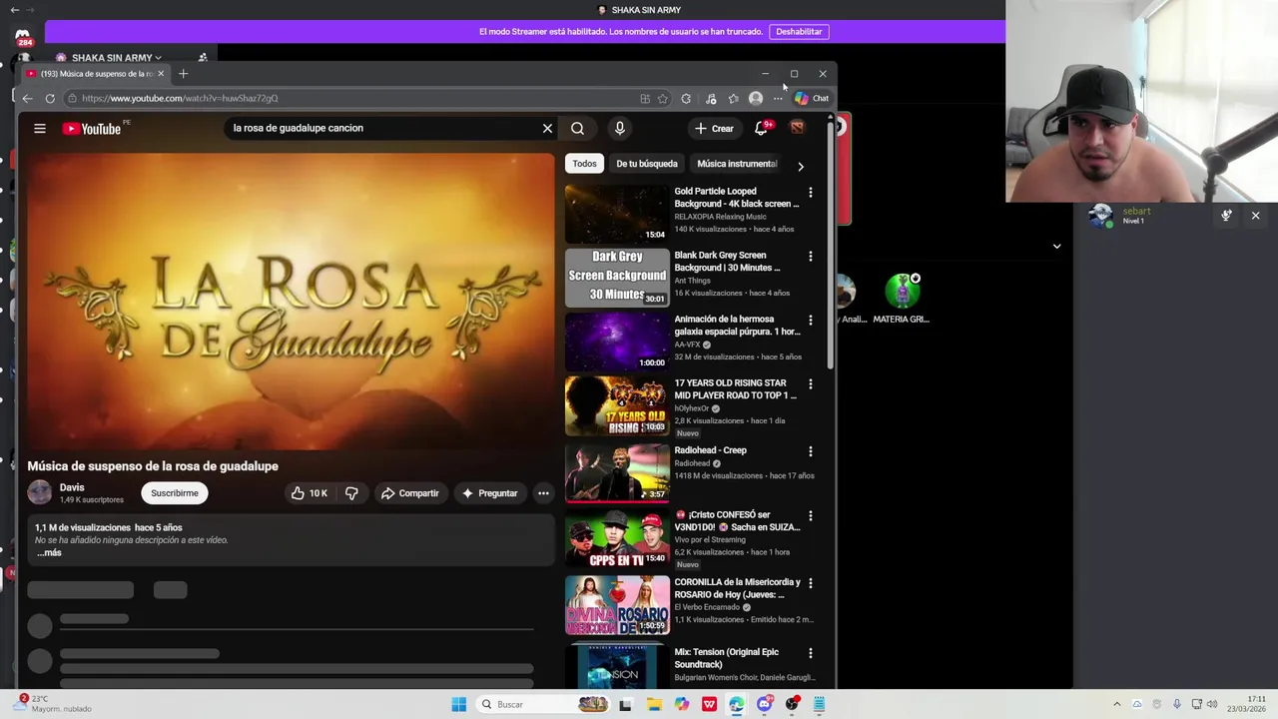Screen dimensions: 1278x719
Task: Clear the YouTube search box text
Action: 547,128
